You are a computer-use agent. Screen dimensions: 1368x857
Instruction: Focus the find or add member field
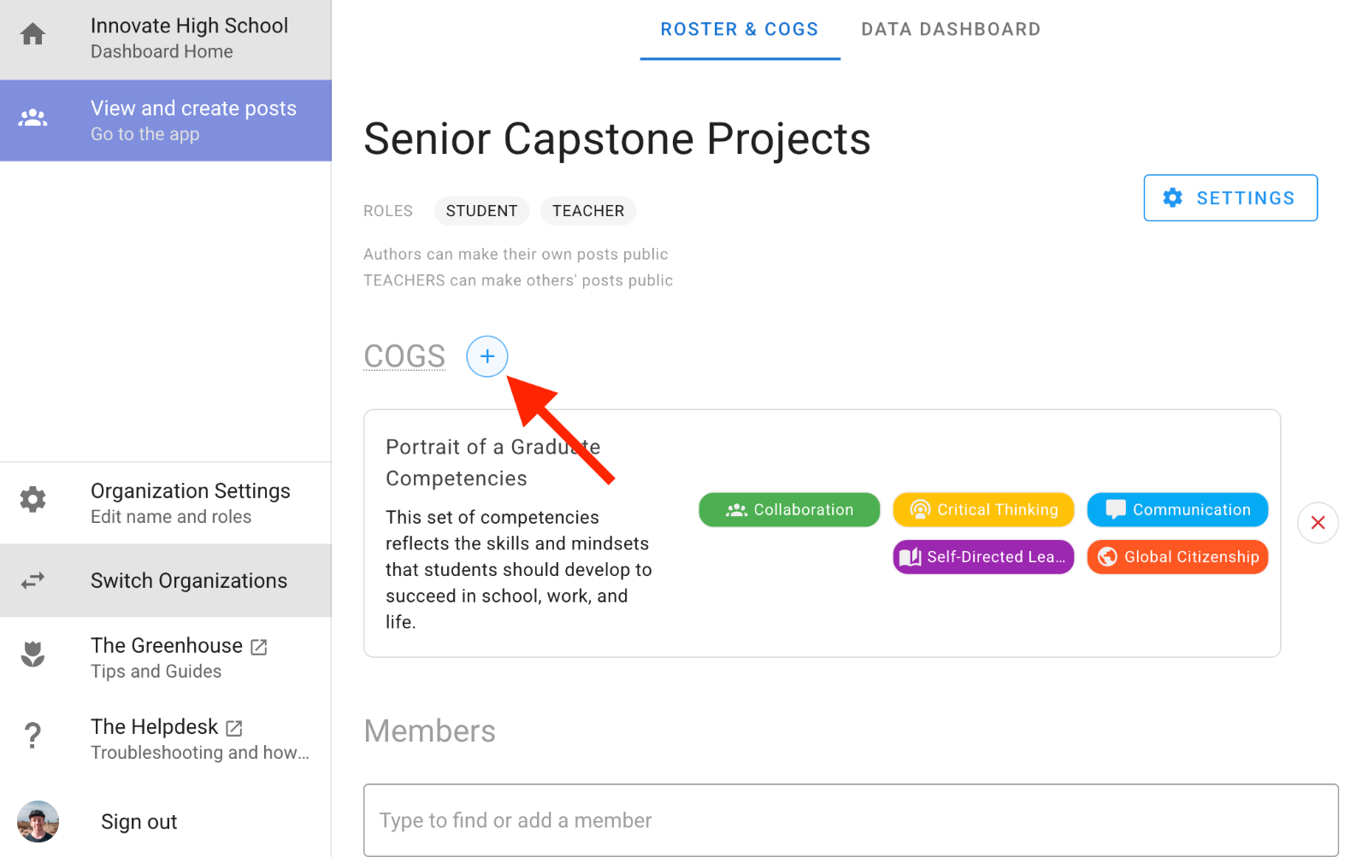(x=850, y=820)
